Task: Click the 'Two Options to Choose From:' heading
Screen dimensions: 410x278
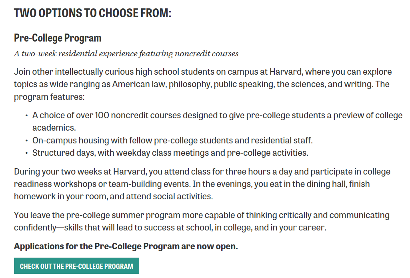Action: (92, 13)
